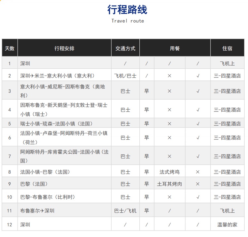Click the checkmark in the day 2 row

[x=198, y=76]
